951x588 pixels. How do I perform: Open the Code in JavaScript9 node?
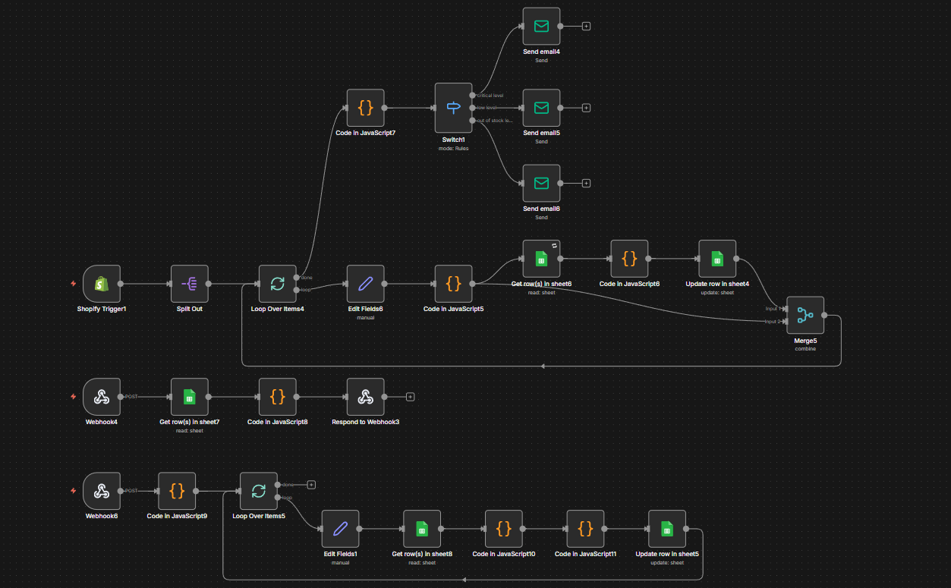click(177, 491)
